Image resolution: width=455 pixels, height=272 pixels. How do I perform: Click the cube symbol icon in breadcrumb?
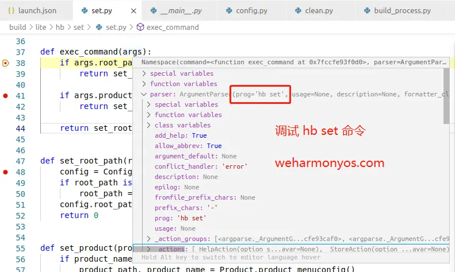click(140, 27)
